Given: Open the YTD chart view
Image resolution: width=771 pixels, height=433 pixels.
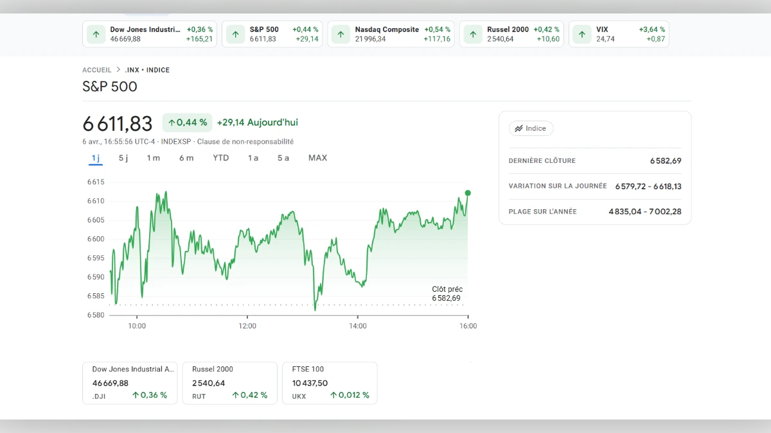Looking at the screenshot, I should tap(220, 157).
